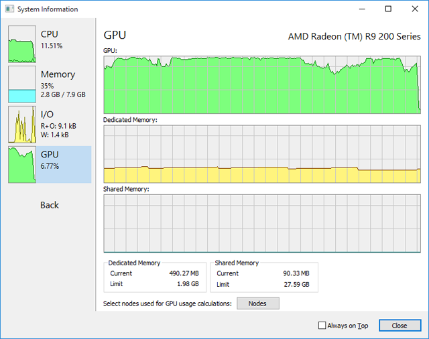The width and height of the screenshot is (429, 339).
Task: Select the Memory usage mini graph
Action: (x=22, y=84)
